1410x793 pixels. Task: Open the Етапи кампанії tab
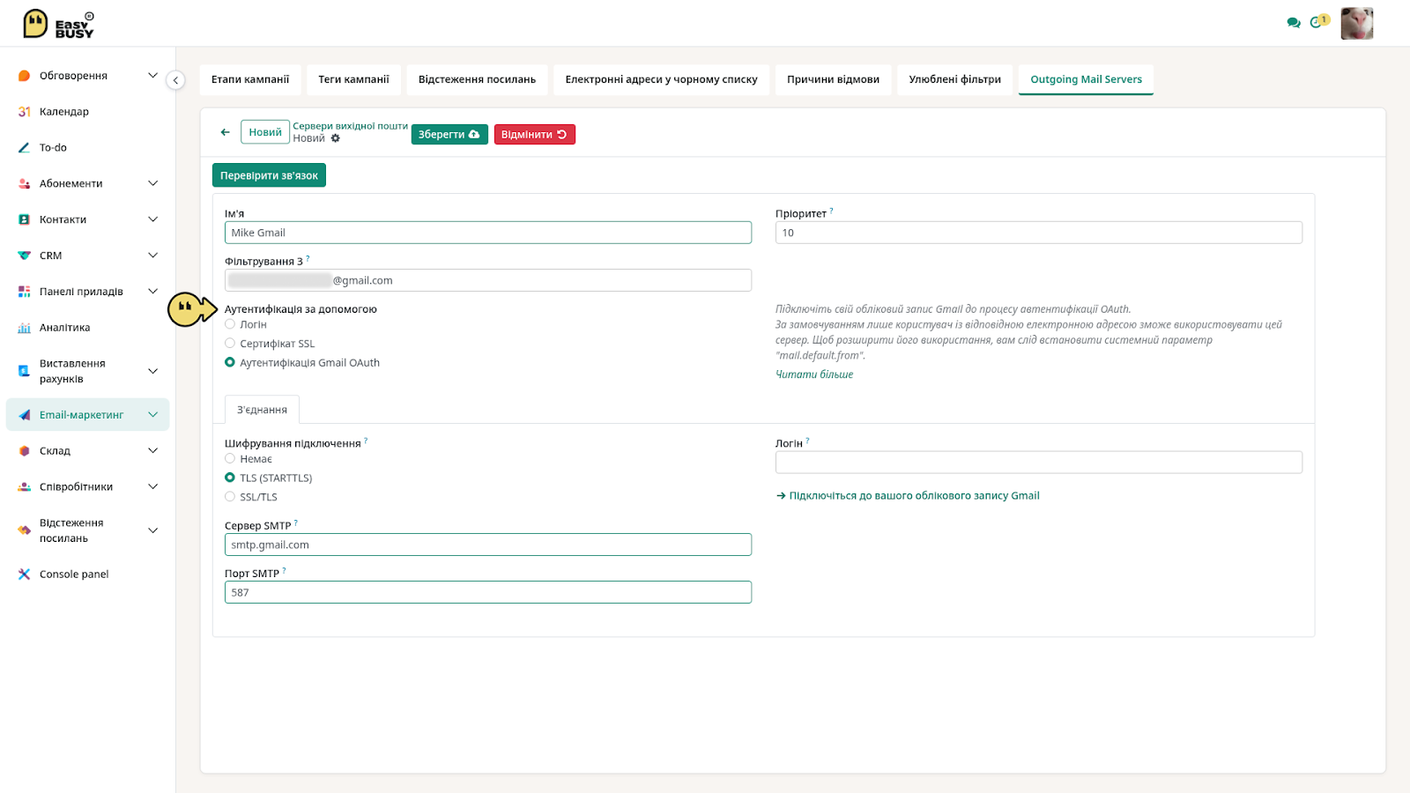click(x=250, y=79)
